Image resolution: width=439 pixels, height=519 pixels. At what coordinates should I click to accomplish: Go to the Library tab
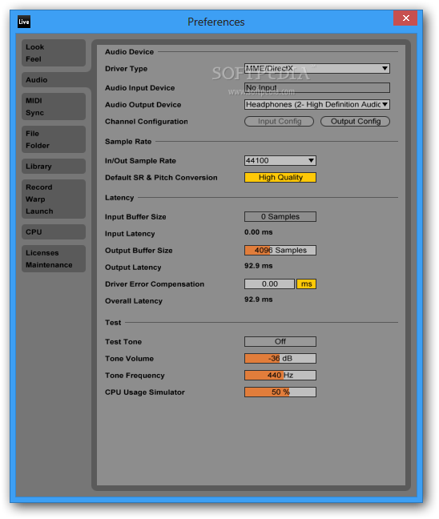[54, 166]
